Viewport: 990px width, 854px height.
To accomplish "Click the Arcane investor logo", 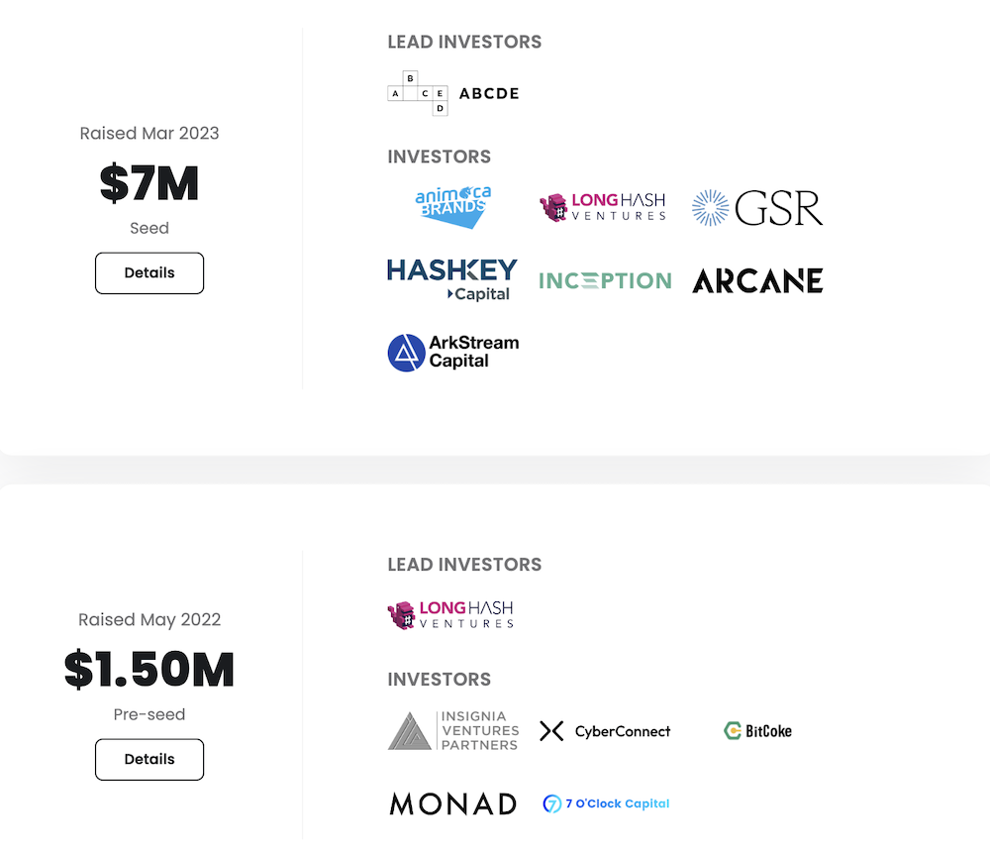I will [x=757, y=280].
